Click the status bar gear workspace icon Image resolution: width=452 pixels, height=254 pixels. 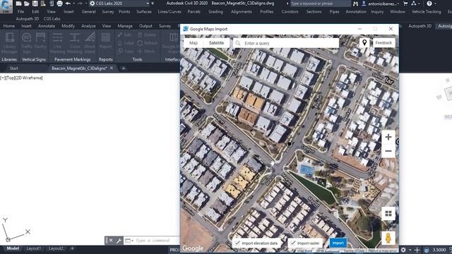coord(403,250)
